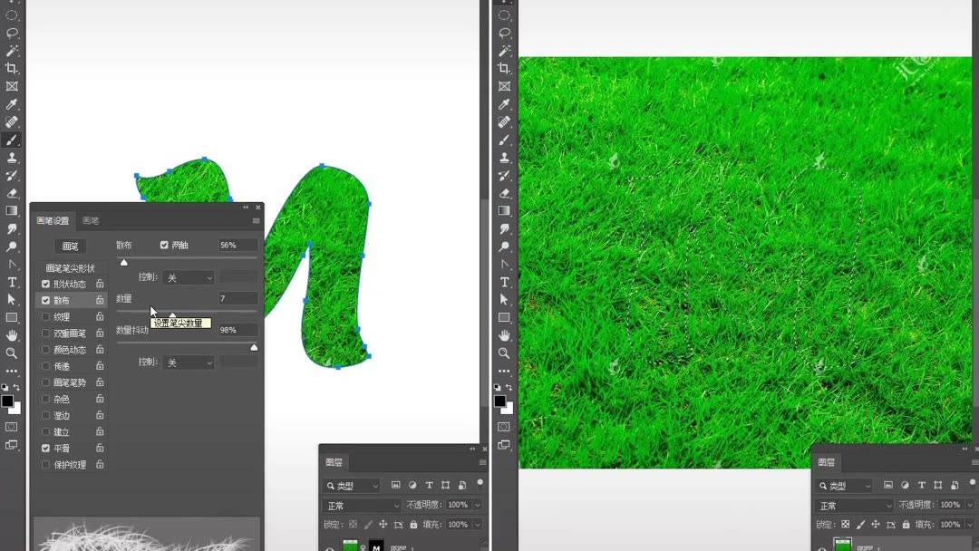The width and height of the screenshot is (979, 551).
Task: Uncheck the 形状动态 shape dynamics checkbox
Action: (44, 282)
